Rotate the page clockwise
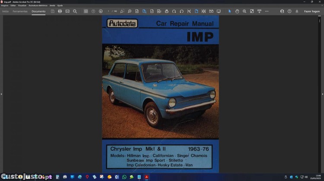Screen dimensions: 324x181 tap(174, 11)
